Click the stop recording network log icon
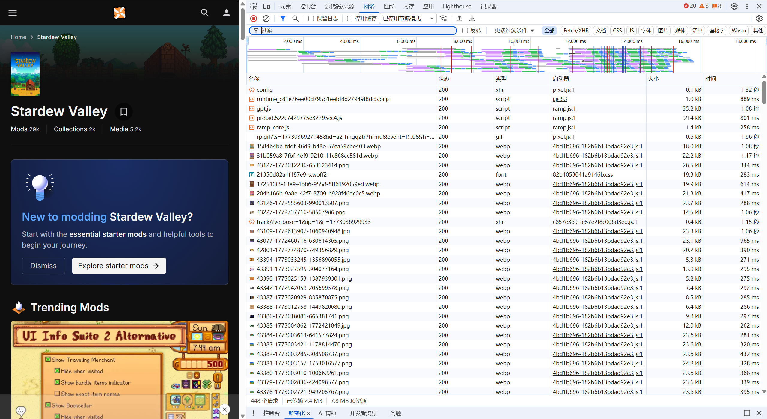The image size is (767, 419). pos(254,19)
